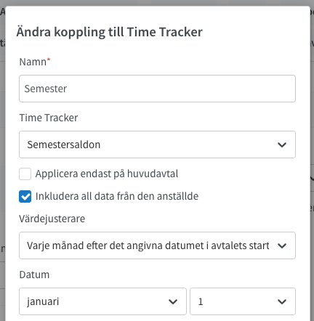Click the Namn field label
The image size is (314, 321).
pos(33,62)
